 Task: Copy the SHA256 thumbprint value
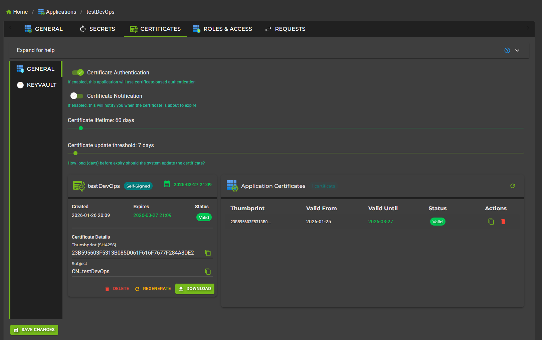point(208,253)
